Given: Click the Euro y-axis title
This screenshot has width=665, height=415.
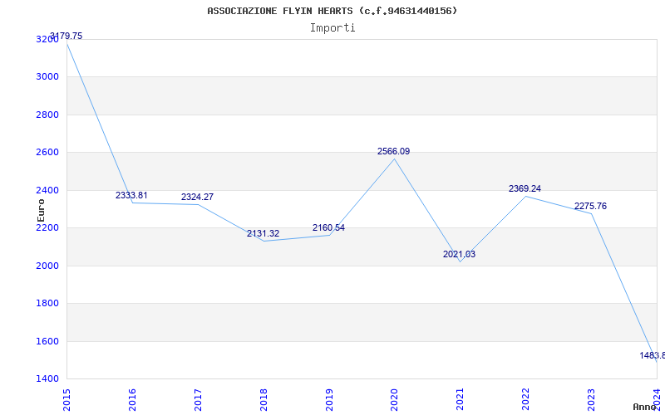Looking at the screenshot, I should click(x=41, y=210).
